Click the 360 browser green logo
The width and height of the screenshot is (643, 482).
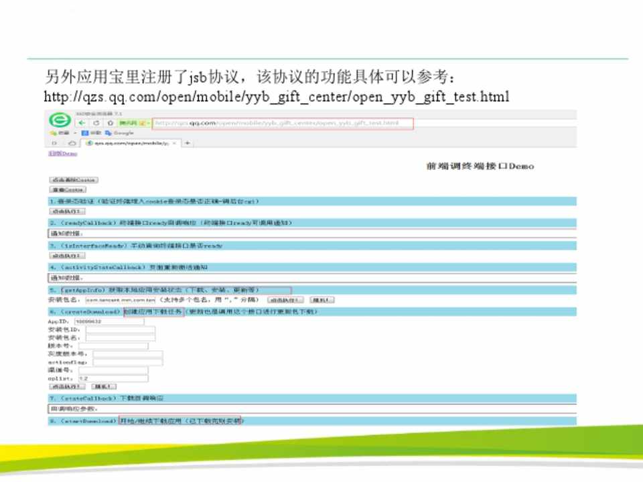click(59, 121)
